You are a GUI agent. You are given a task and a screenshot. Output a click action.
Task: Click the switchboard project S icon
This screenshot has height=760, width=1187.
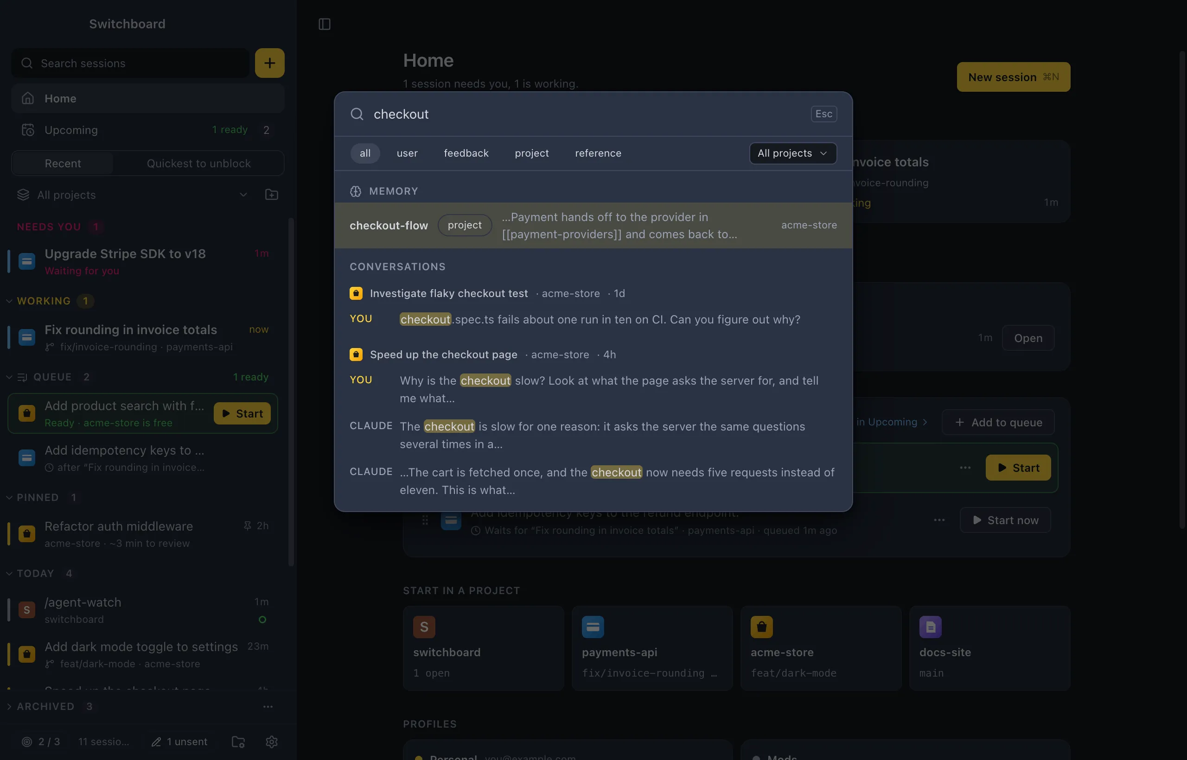tap(424, 627)
